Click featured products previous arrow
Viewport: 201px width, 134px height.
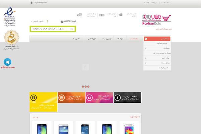(x=34, y=118)
